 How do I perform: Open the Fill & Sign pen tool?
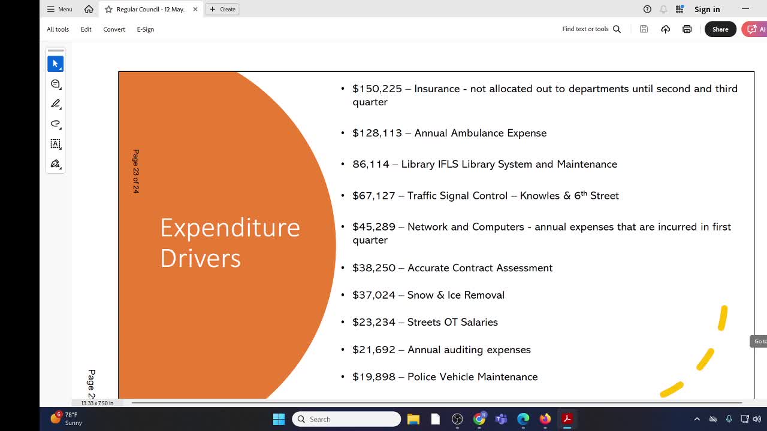(55, 164)
